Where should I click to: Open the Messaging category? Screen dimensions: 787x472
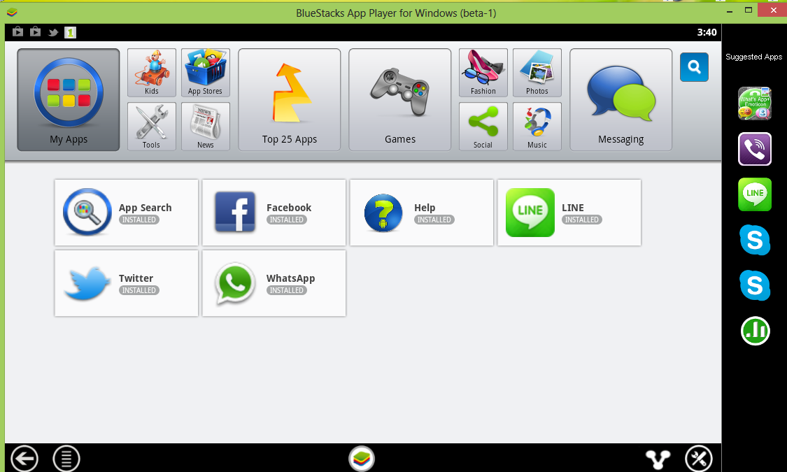coord(621,100)
